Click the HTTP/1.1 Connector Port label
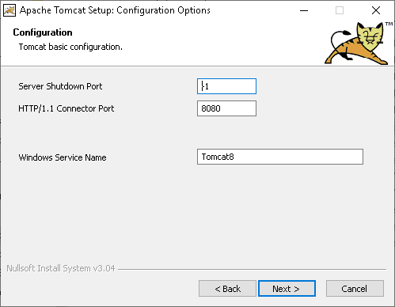395x307 pixels. click(66, 108)
